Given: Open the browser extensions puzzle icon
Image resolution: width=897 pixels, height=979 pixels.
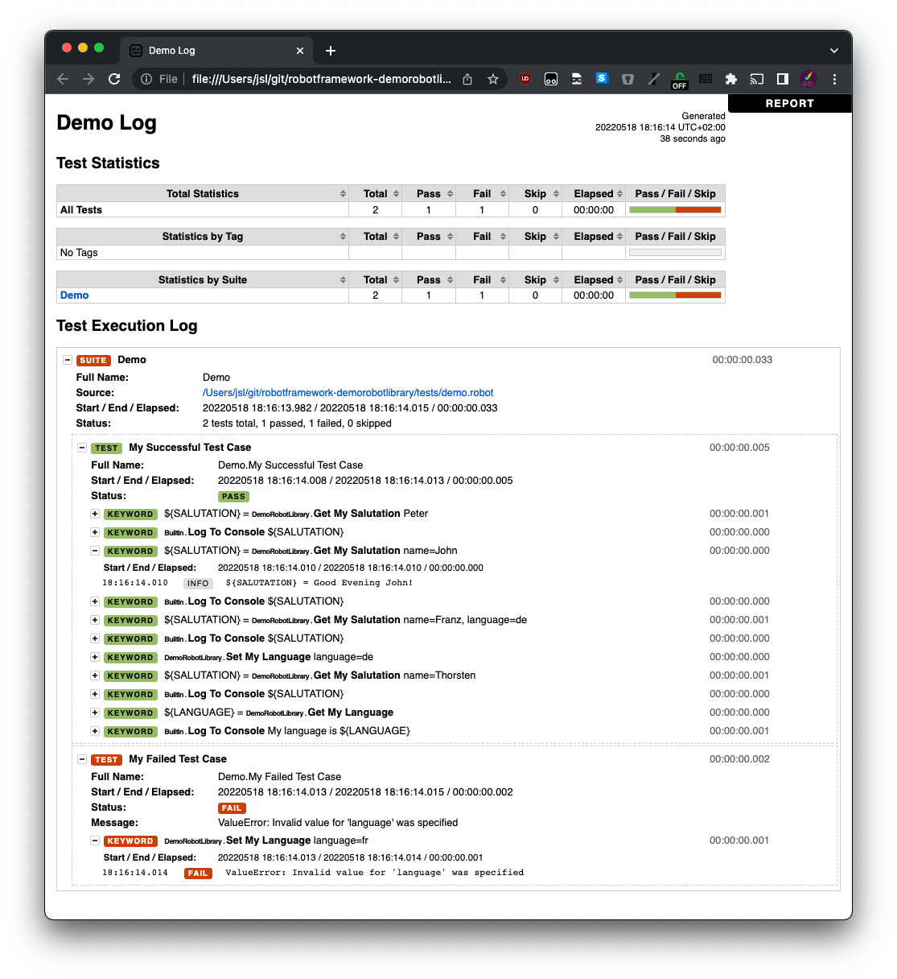Looking at the screenshot, I should (x=730, y=79).
